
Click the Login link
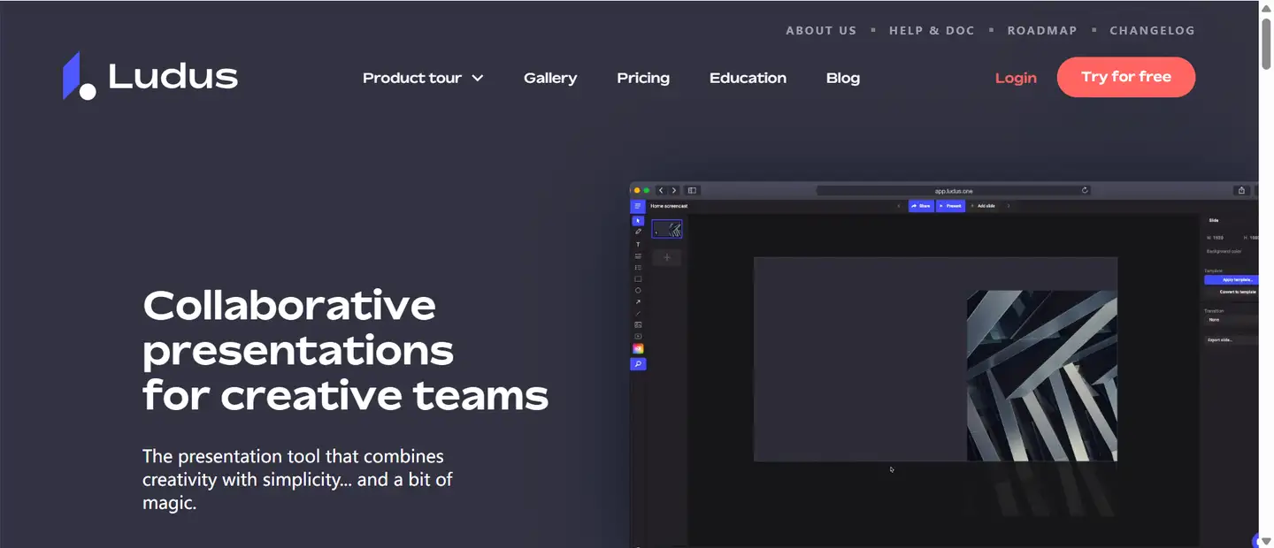click(x=1016, y=78)
